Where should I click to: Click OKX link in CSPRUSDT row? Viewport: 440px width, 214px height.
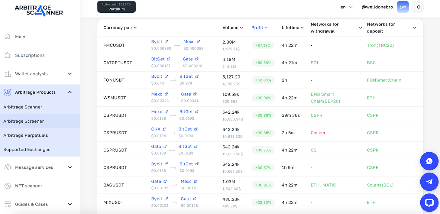pyautogui.click(x=156, y=129)
